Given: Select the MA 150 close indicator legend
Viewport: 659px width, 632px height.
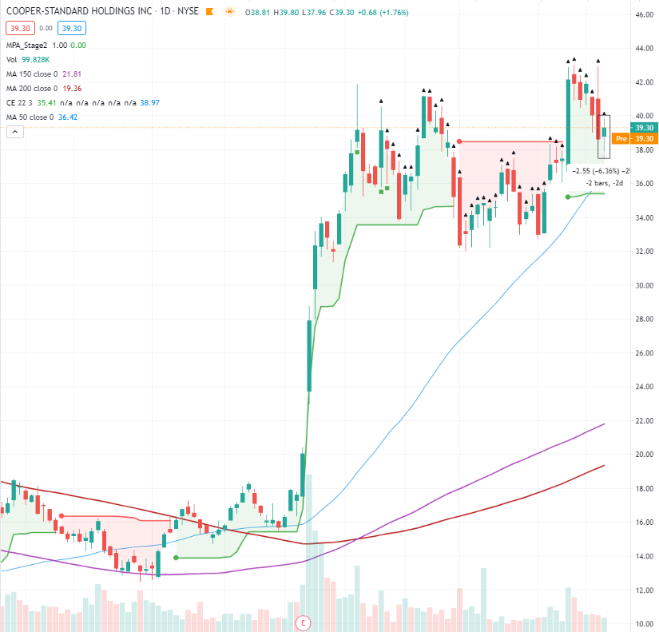Looking at the screenshot, I should click(32, 74).
